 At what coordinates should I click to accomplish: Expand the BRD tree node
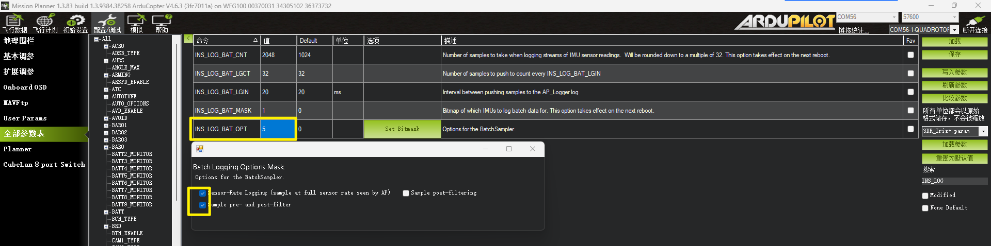click(x=106, y=226)
